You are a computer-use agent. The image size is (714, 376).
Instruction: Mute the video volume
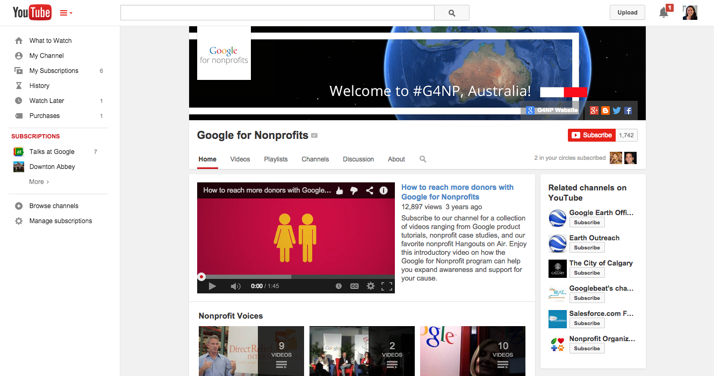coord(235,286)
